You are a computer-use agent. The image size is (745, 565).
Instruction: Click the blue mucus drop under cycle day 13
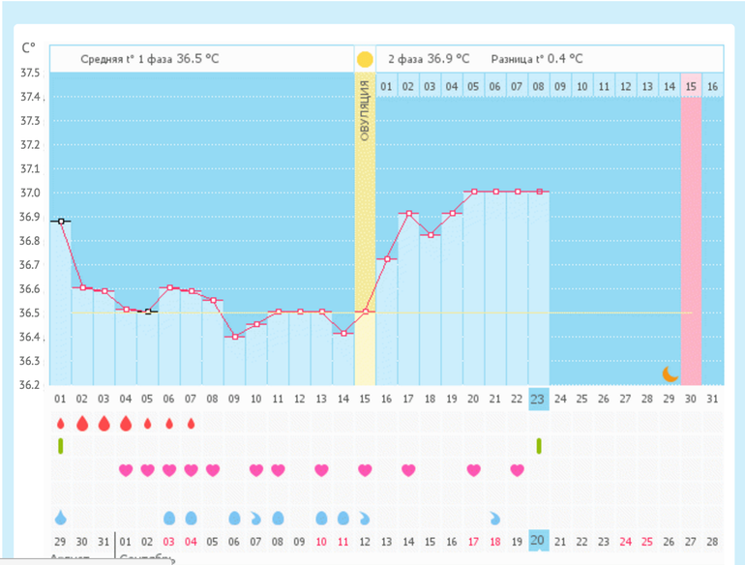pyautogui.click(x=321, y=518)
